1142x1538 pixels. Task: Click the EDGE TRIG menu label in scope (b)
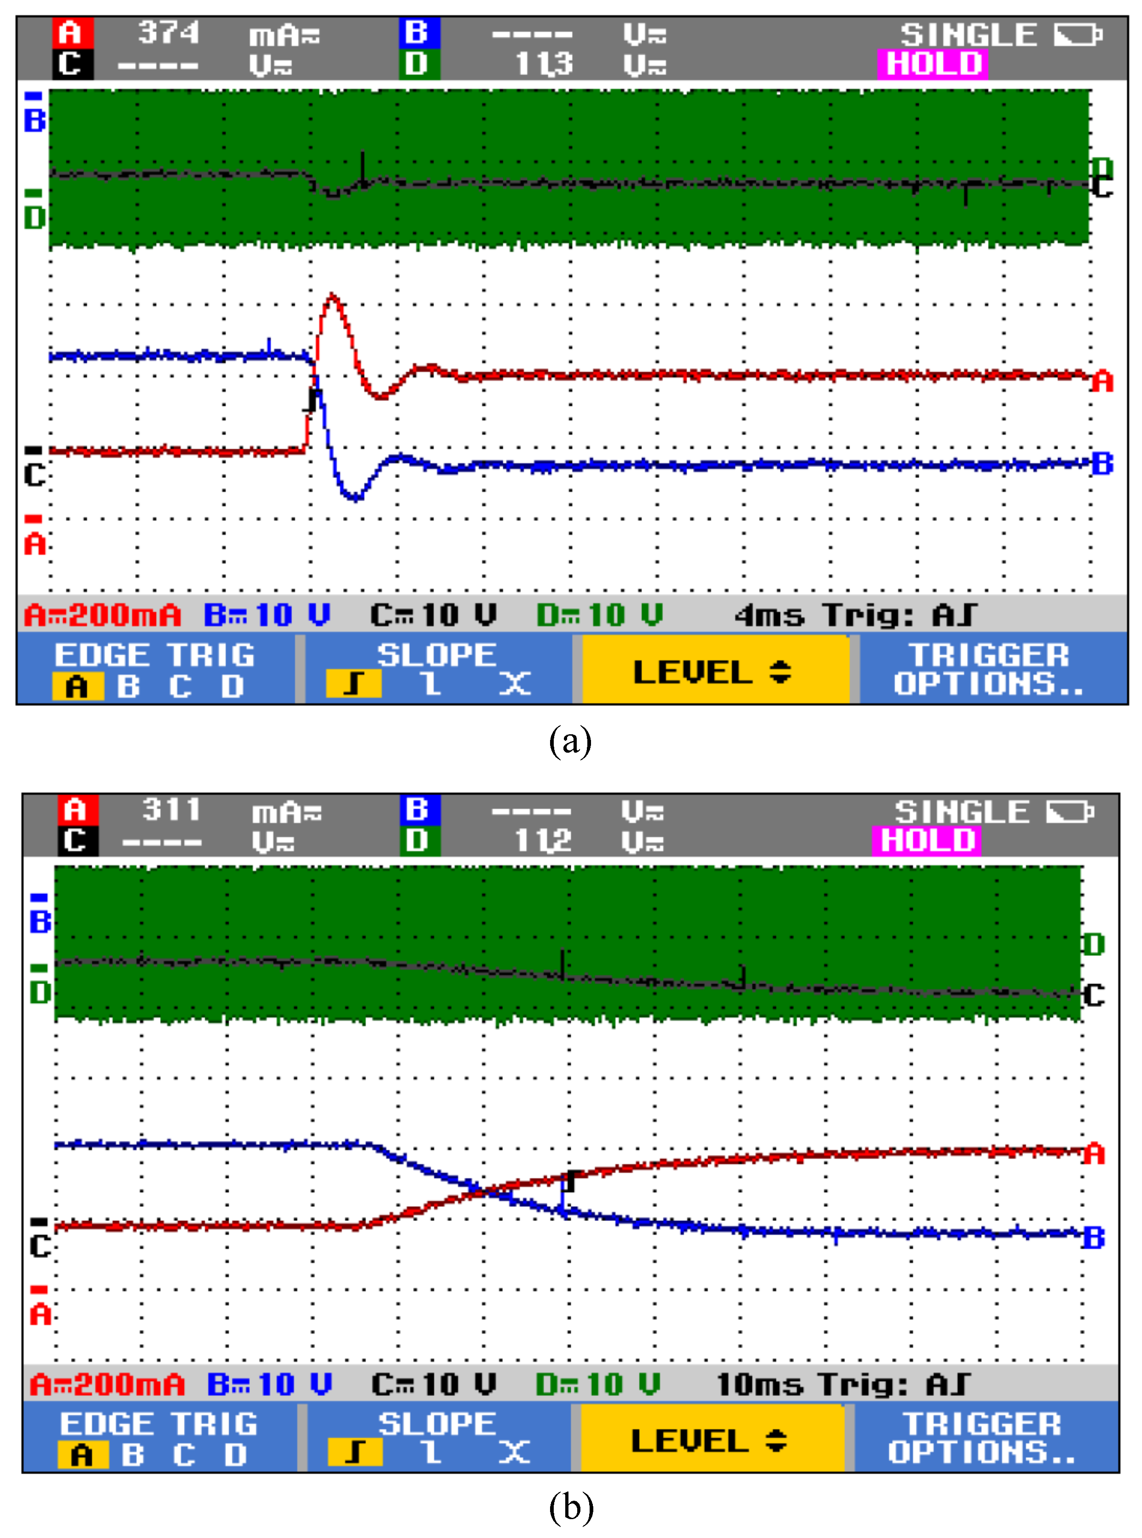[x=159, y=1424]
